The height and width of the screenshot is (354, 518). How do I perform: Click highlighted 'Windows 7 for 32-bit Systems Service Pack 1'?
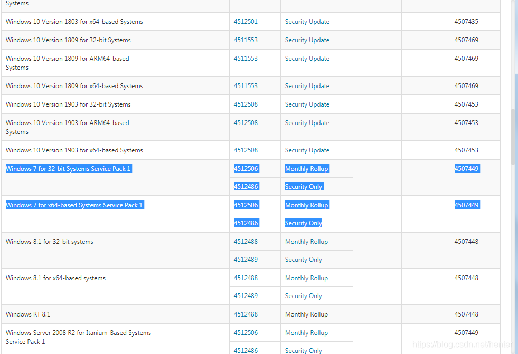click(69, 169)
